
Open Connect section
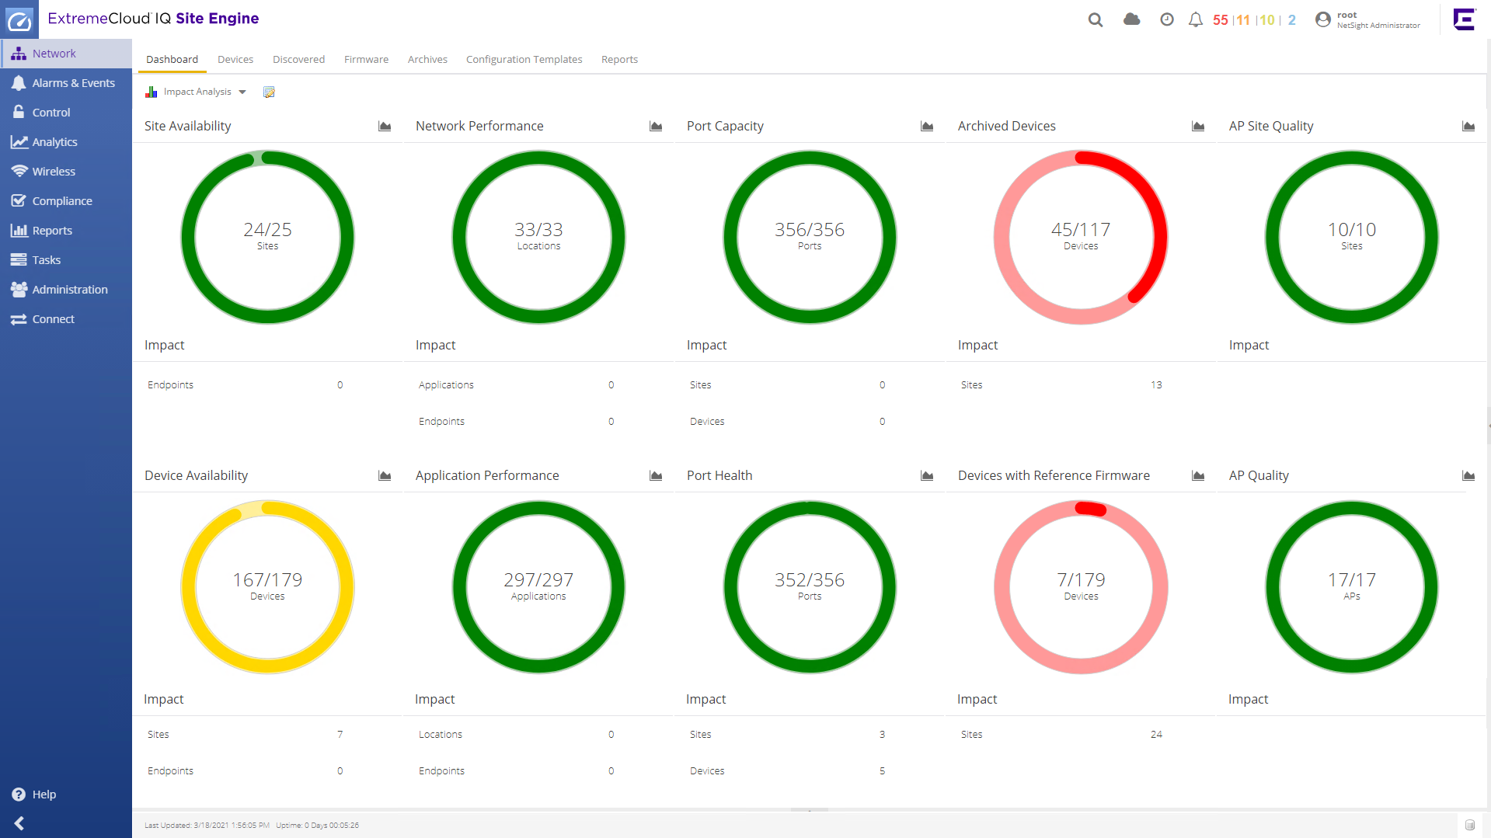pos(66,319)
